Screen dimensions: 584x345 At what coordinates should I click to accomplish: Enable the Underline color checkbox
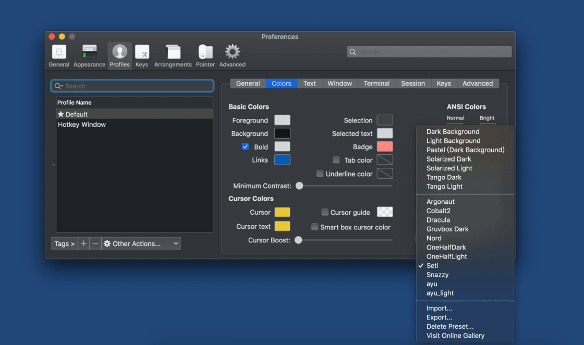pos(320,174)
